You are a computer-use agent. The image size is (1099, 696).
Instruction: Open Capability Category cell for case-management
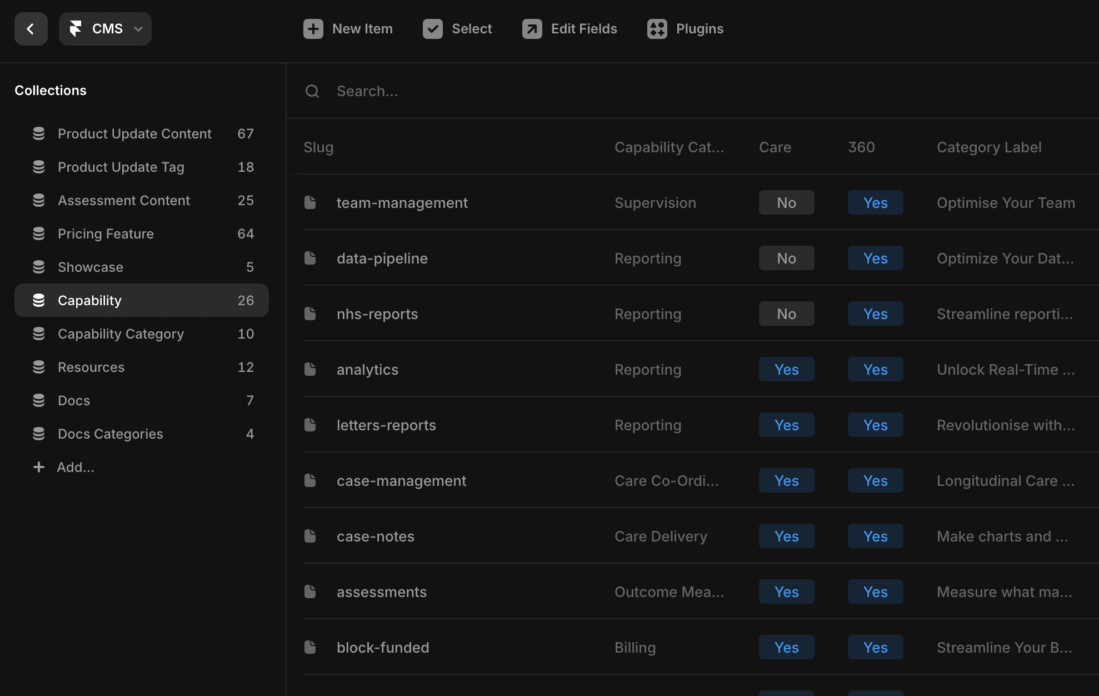[x=666, y=481]
